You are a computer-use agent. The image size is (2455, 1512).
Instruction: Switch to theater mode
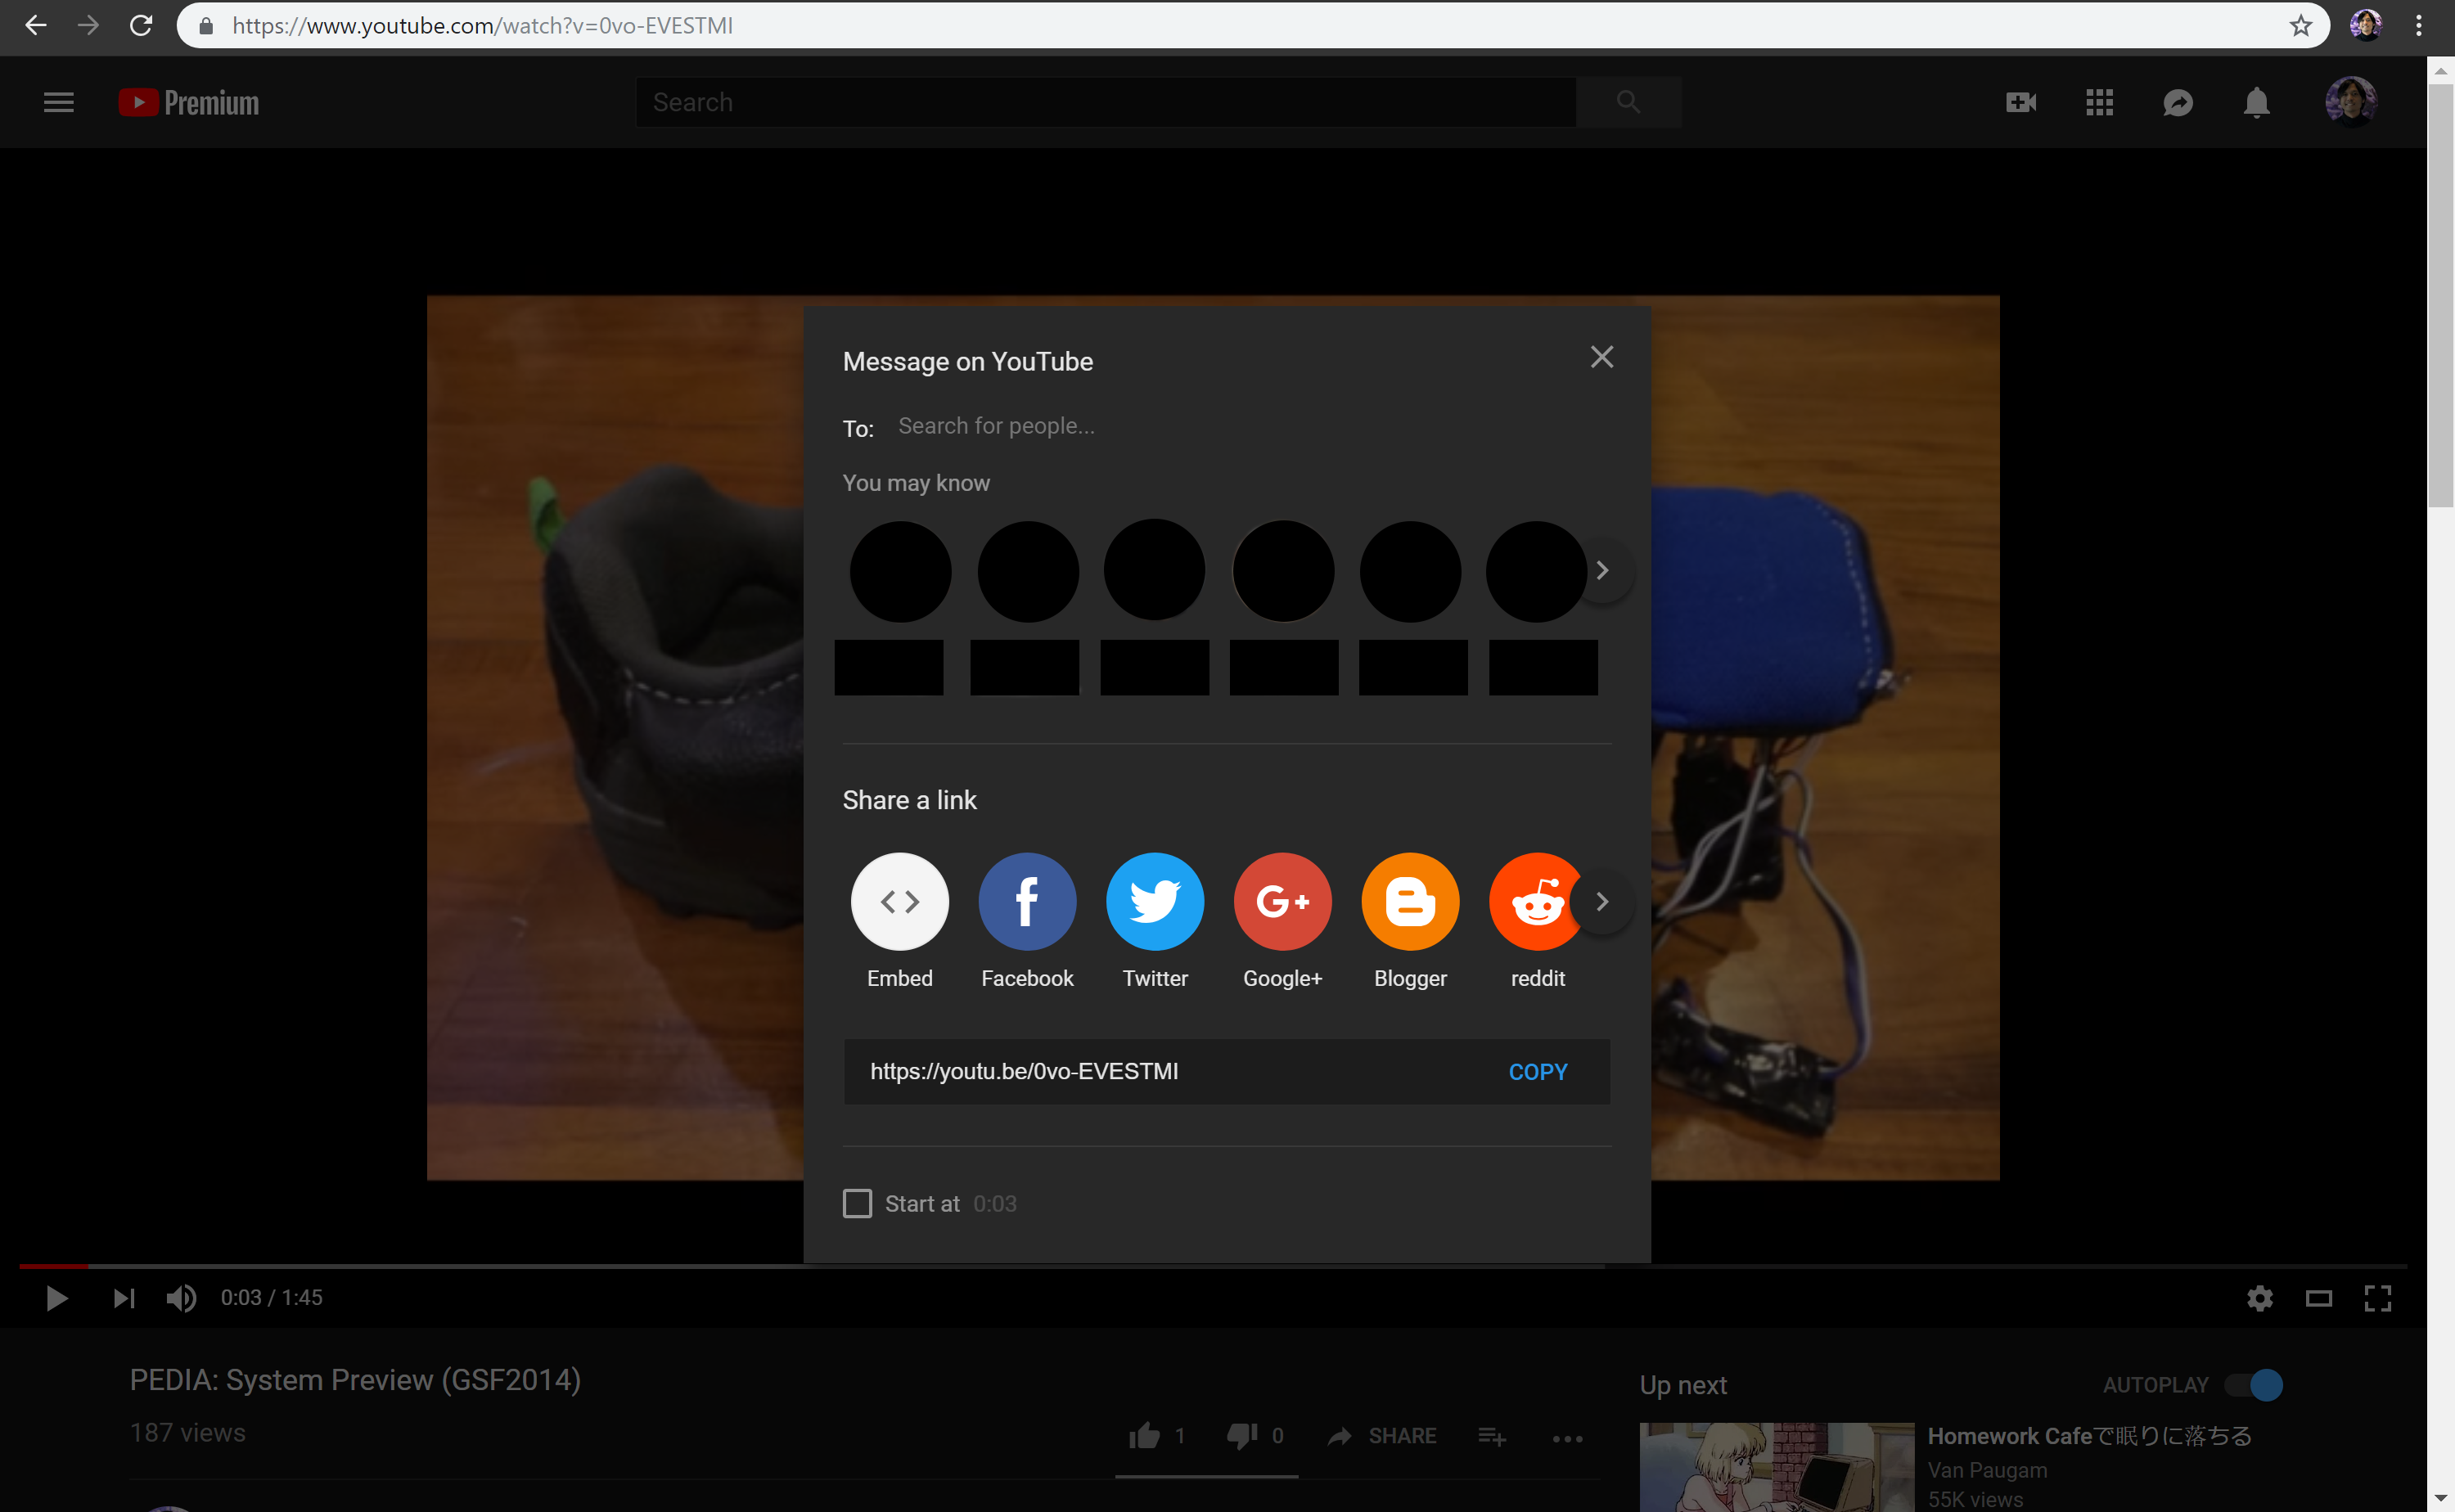(2319, 1298)
